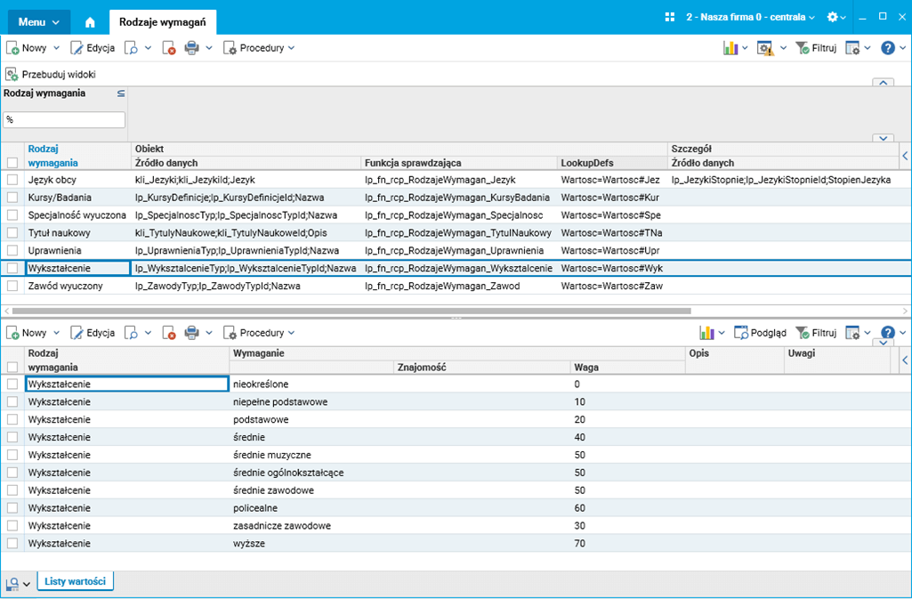
Task: Click the Rodzaj wymagania filter input field
Action: [64, 119]
